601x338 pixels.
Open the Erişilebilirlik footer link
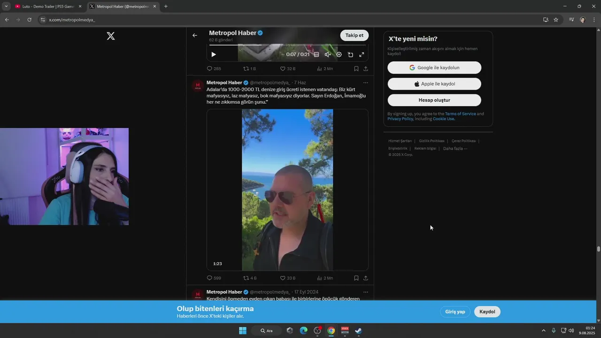click(x=398, y=148)
